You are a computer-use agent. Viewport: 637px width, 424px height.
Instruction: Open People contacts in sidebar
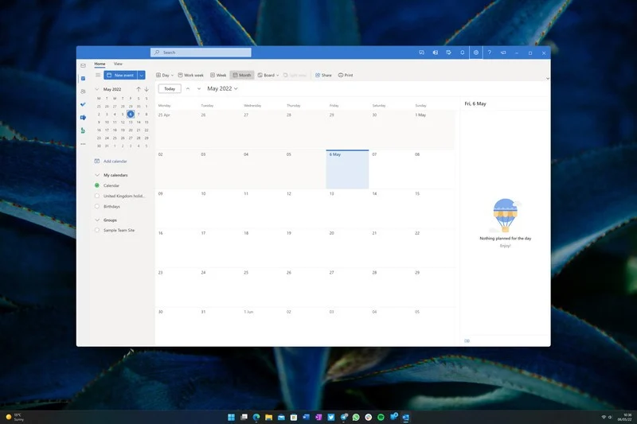[83, 91]
